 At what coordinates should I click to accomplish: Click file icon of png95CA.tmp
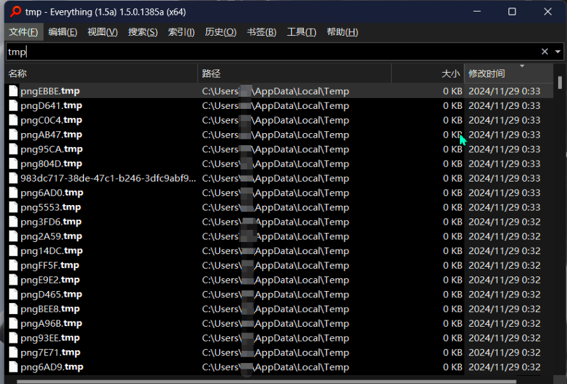coord(13,149)
